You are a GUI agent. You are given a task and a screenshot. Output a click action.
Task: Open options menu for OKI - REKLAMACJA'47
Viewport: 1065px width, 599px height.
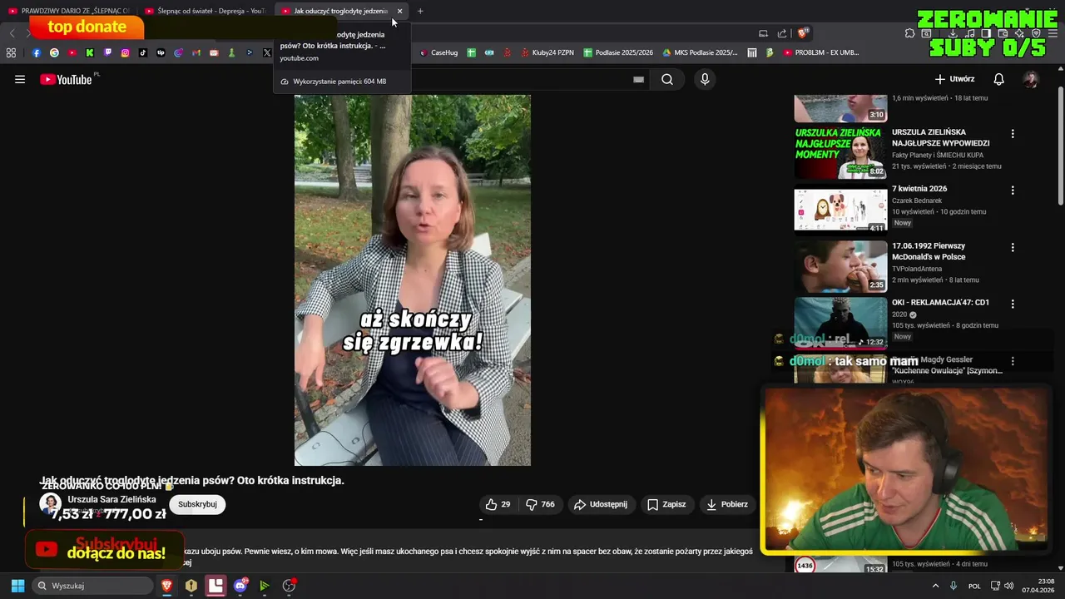[1013, 304]
